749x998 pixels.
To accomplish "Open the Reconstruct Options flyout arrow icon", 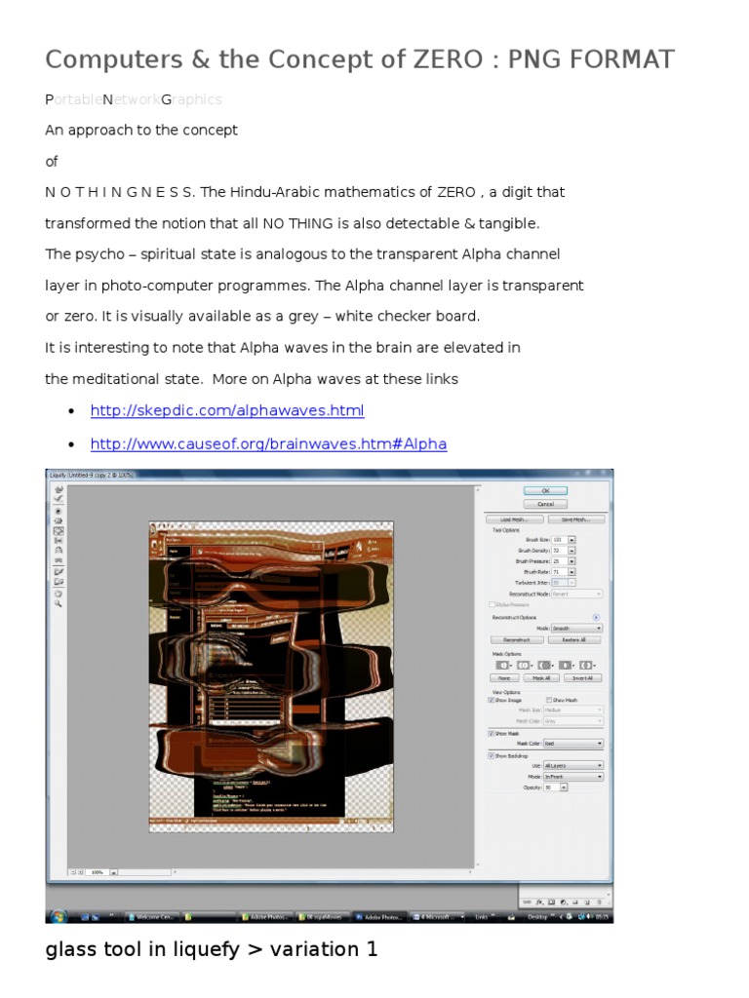I will (x=596, y=617).
